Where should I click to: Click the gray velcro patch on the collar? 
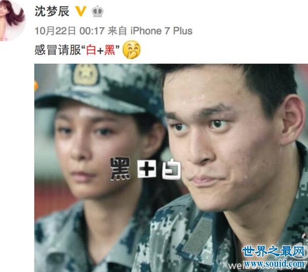198,234
